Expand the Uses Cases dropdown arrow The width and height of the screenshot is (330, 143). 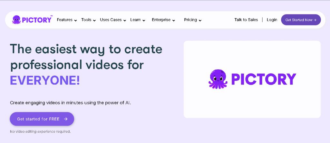tap(125, 20)
